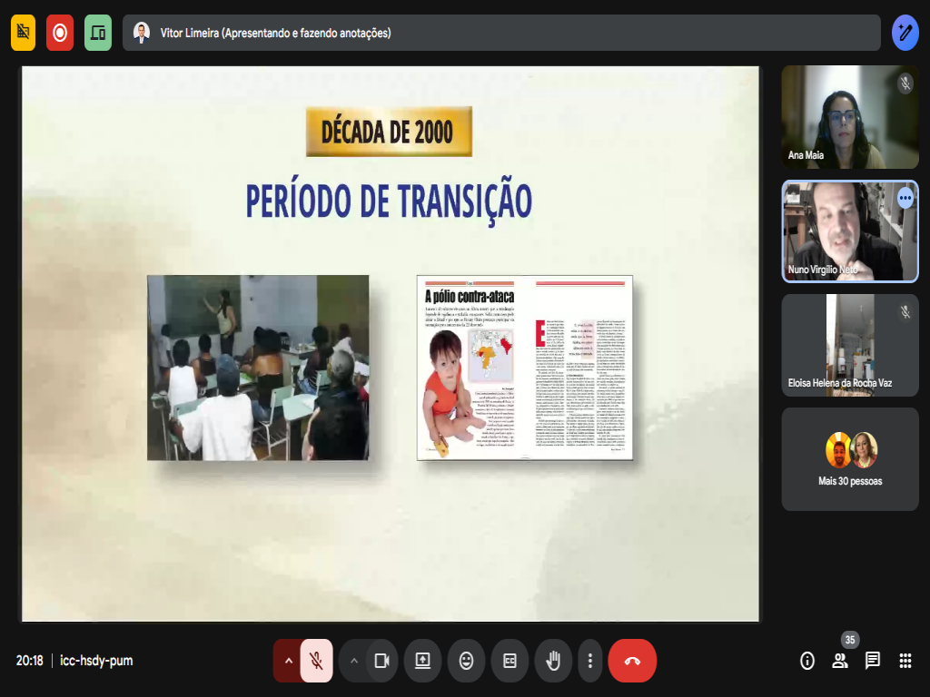Click the present screen button
This screenshot has height=697, width=930.
422,661
